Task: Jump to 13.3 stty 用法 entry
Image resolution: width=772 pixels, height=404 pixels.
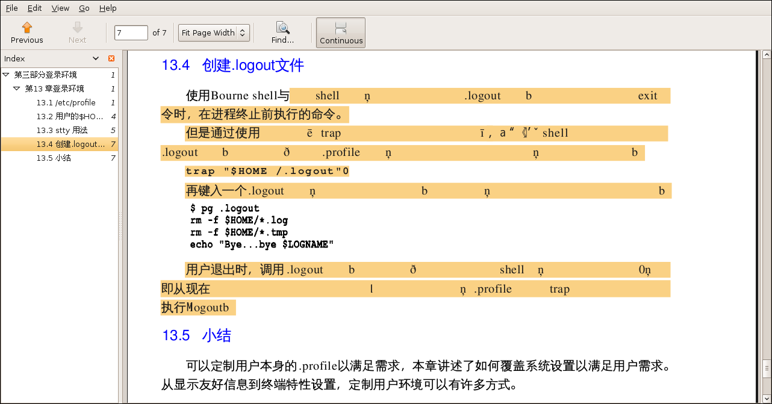Action: pos(62,130)
